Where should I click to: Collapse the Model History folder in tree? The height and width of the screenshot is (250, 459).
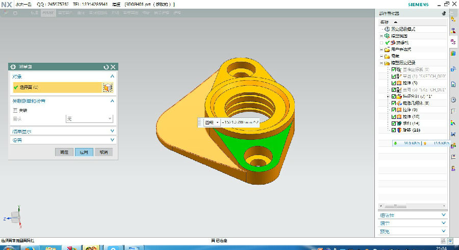pos(381,63)
